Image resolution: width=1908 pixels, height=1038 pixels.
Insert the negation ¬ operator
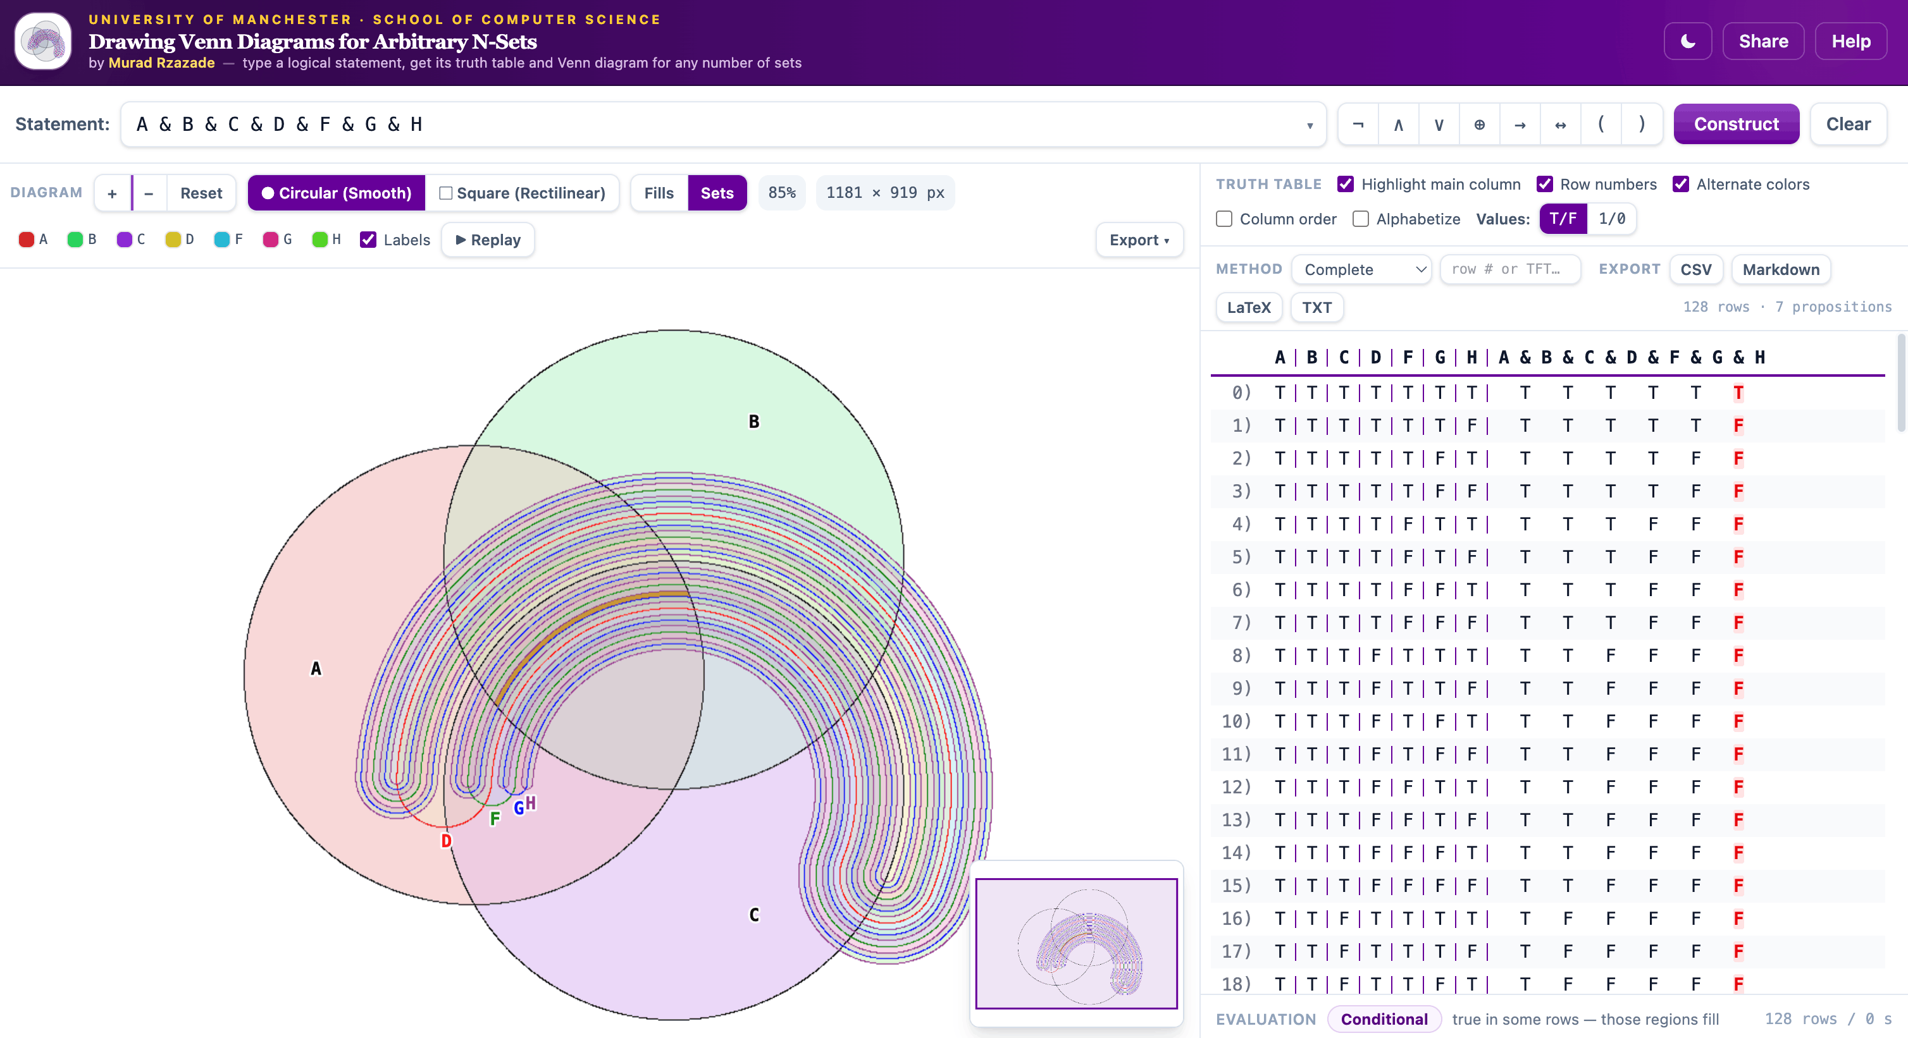[1358, 125]
